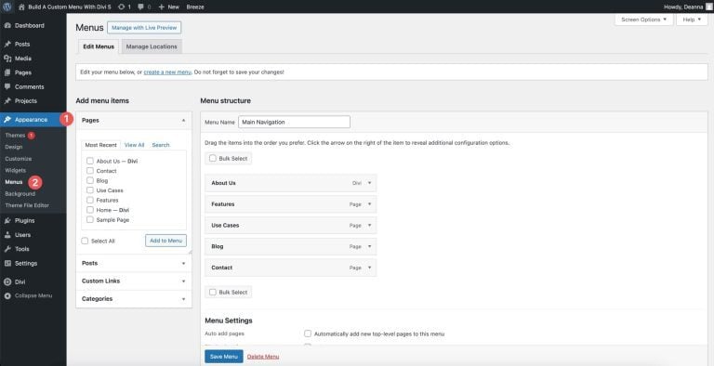Click the Divi circle icon

(x=7, y=281)
